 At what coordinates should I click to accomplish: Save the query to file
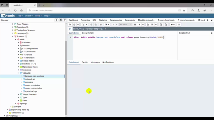[74, 25]
